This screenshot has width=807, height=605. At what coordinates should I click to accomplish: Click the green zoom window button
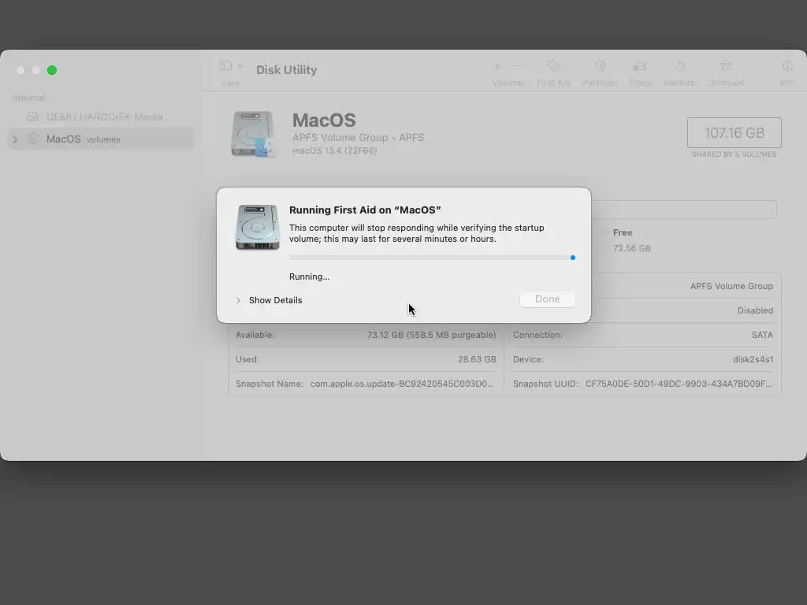coord(52,70)
